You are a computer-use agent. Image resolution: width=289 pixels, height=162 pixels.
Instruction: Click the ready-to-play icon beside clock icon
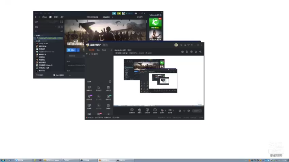click(x=62, y=27)
